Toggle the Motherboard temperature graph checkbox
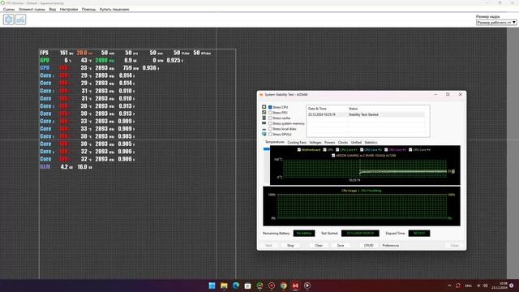Viewport: 519px width, 292px height. 299,149
